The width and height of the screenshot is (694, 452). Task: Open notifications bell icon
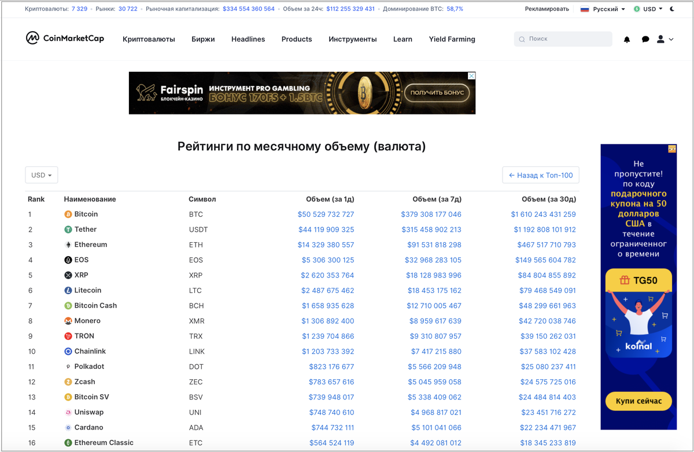click(627, 39)
